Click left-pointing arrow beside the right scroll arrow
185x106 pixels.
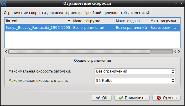[x=175, y=52]
